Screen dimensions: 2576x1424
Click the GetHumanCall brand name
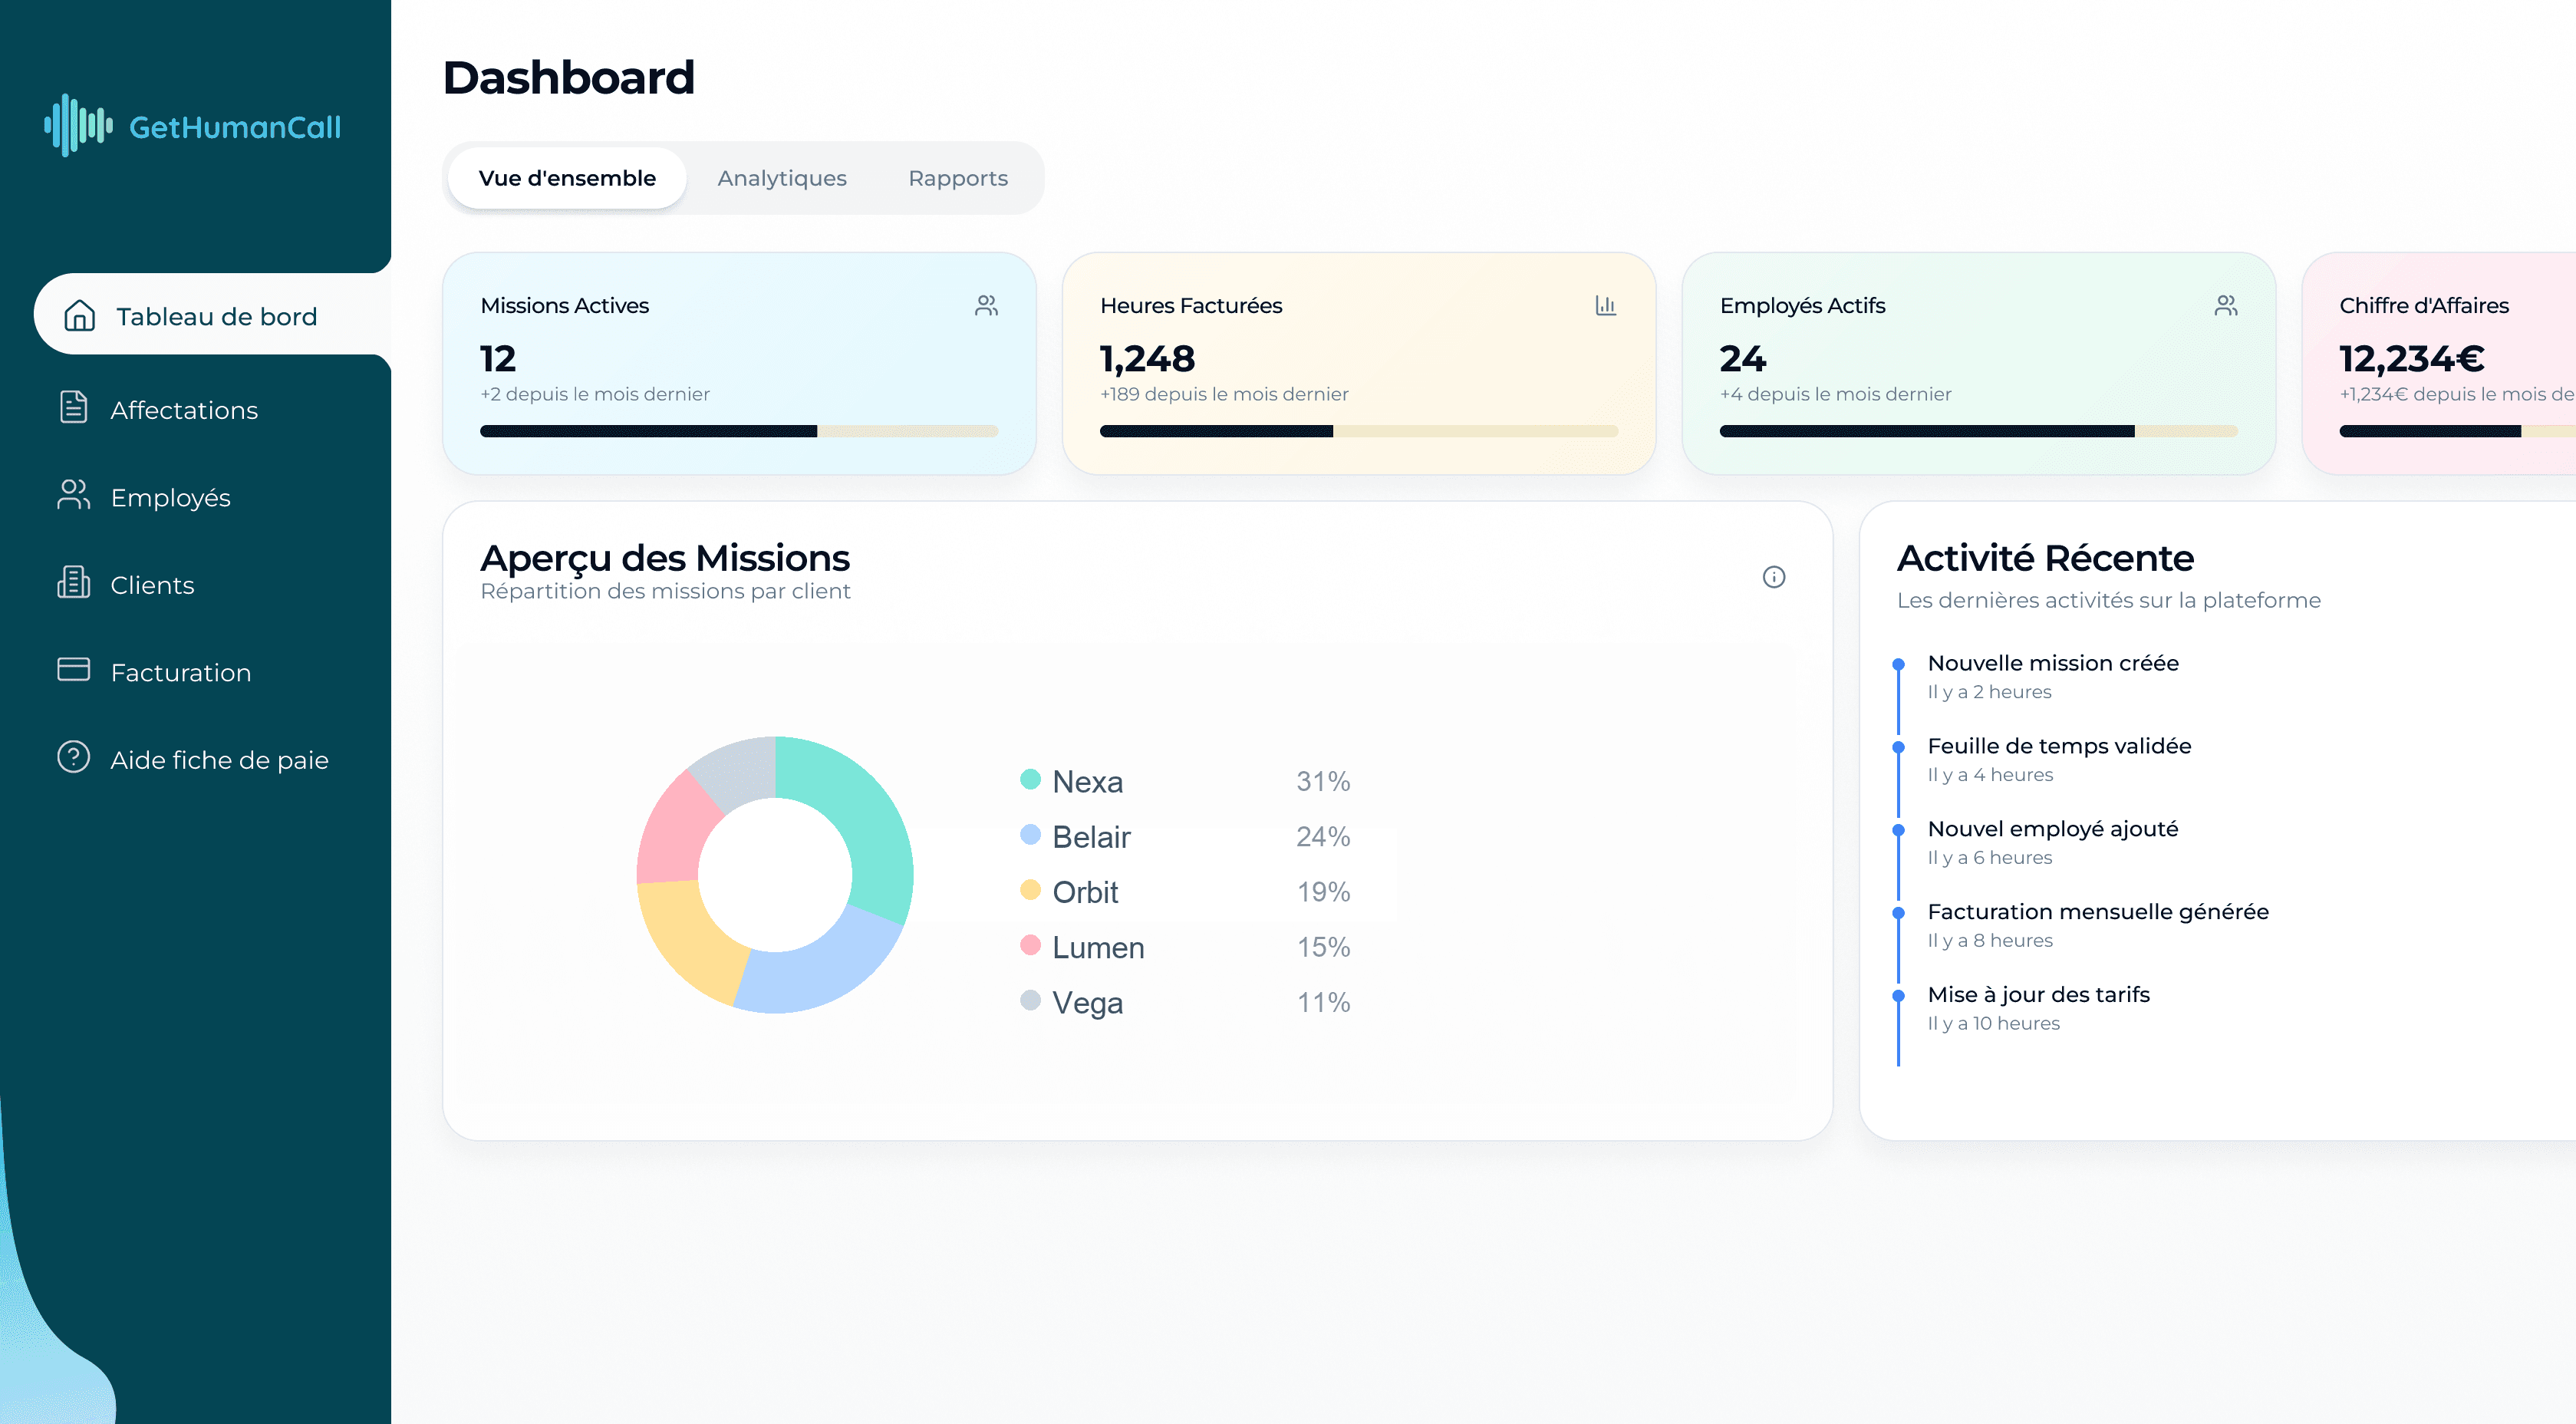[235, 127]
